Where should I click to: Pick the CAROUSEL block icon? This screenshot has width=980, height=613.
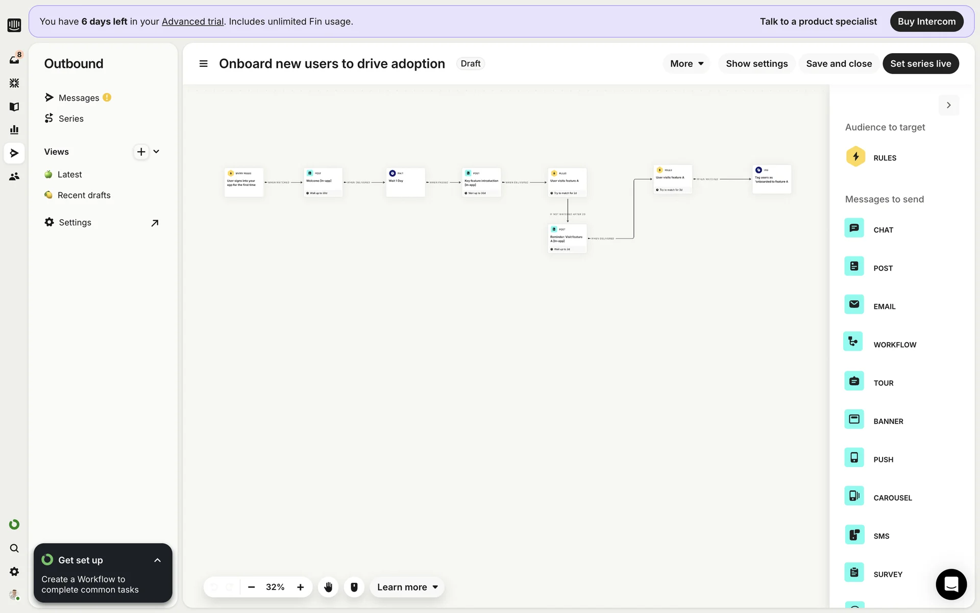point(854,496)
